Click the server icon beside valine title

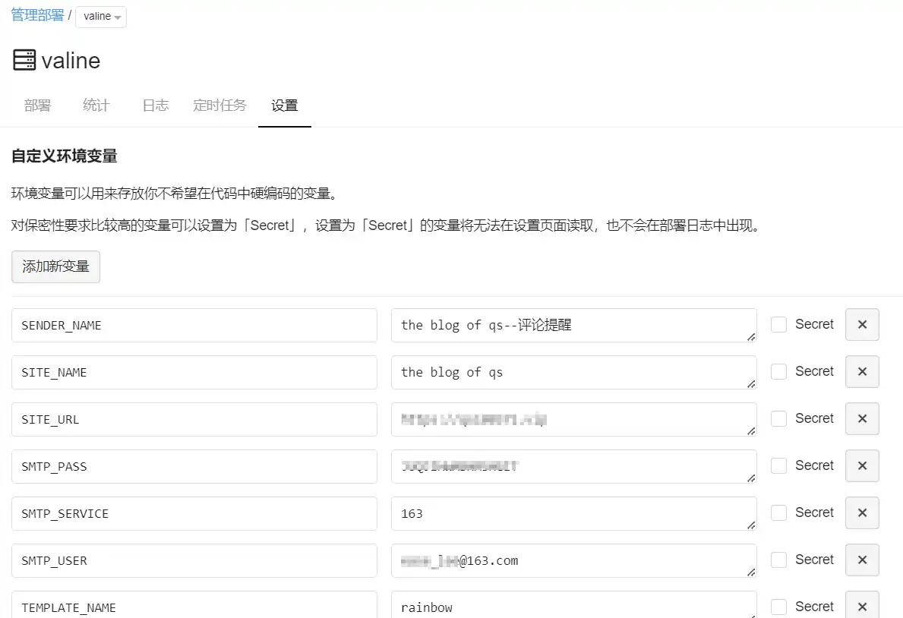coord(24,61)
